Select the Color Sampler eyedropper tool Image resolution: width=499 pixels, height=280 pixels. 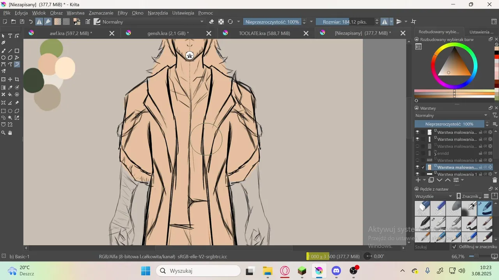point(10,87)
